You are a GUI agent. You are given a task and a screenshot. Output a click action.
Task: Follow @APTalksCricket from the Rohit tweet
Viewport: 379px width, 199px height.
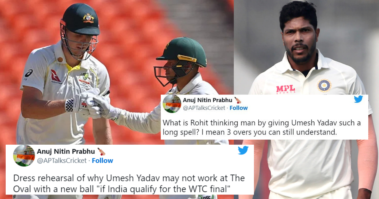[x=238, y=108]
